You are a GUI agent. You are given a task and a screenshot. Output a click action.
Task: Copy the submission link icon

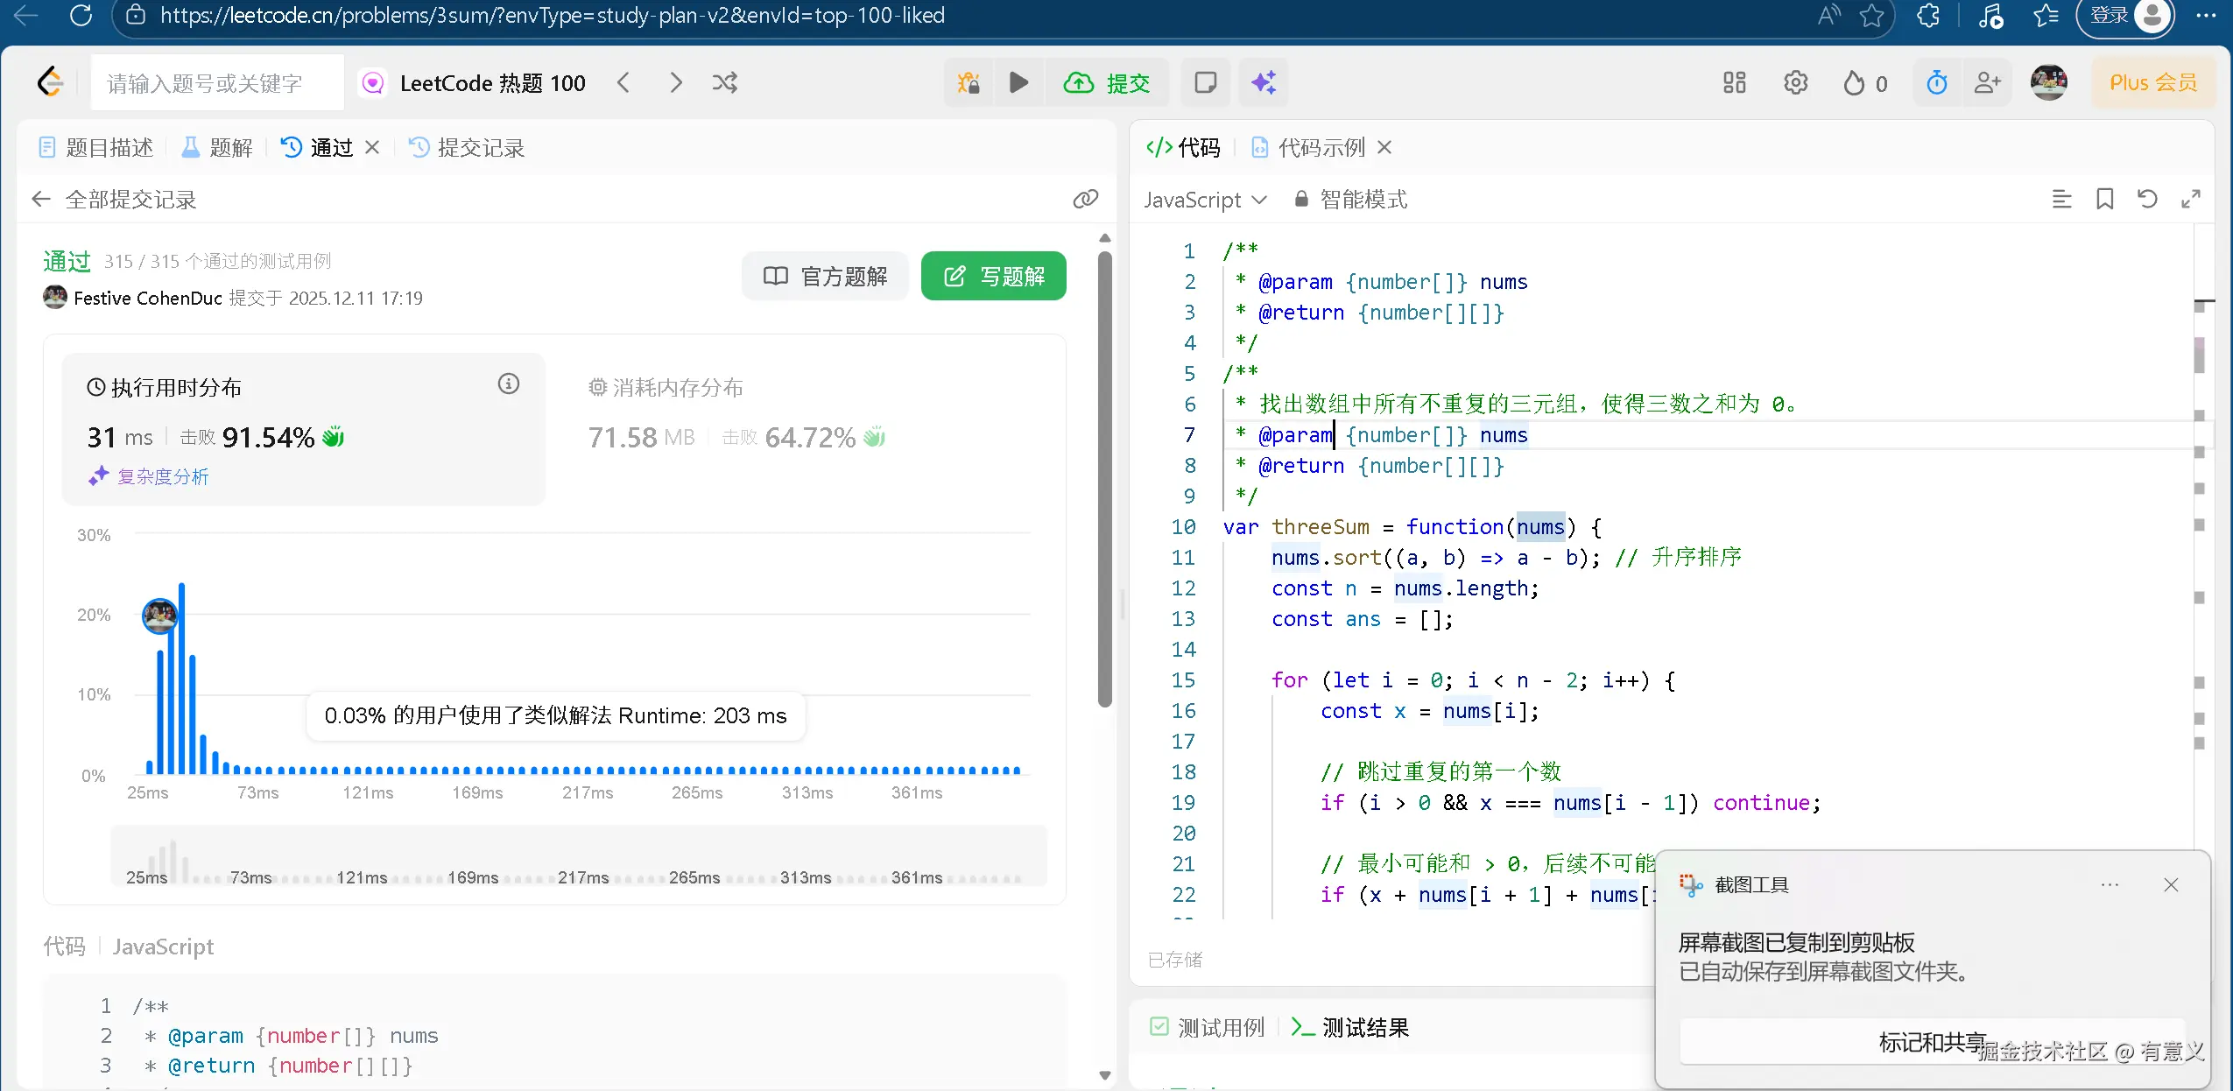pos(1086,199)
